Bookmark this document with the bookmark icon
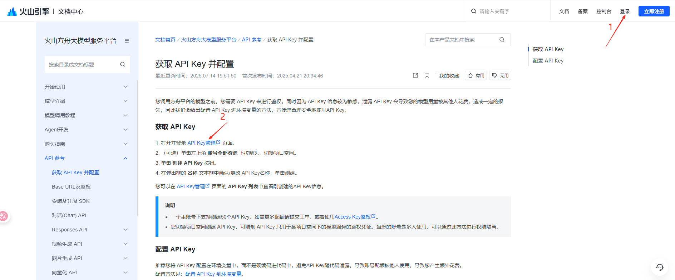675x280 pixels. click(427, 75)
